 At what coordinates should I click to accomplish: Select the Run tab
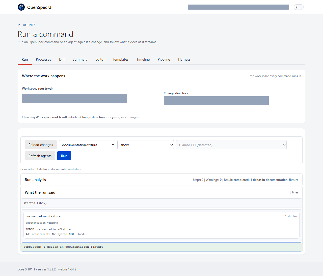(x=25, y=59)
